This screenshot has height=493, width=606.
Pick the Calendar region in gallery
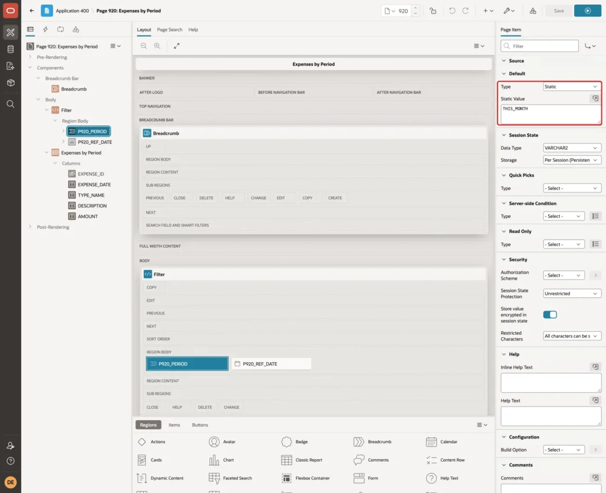tap(442, 441)
